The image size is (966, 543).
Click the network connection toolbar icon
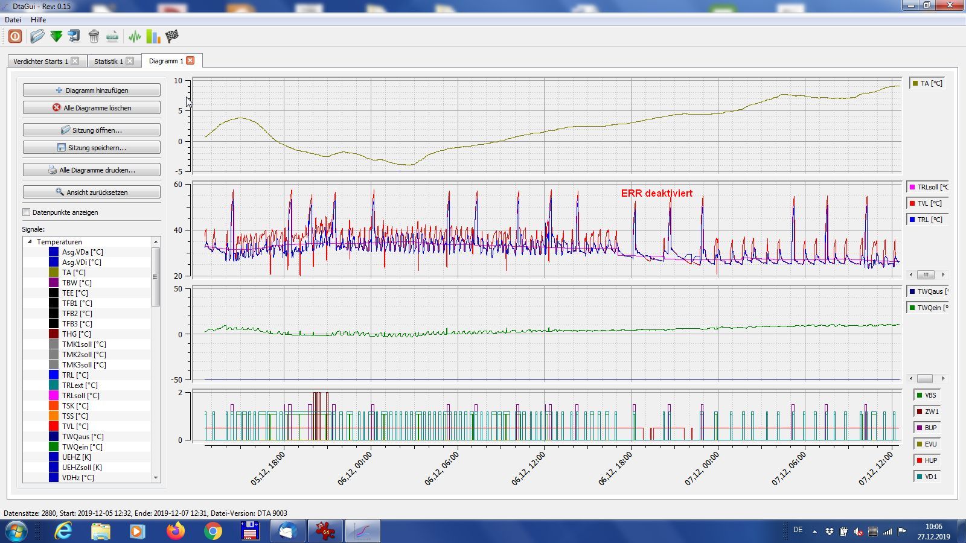coord(74,36)
